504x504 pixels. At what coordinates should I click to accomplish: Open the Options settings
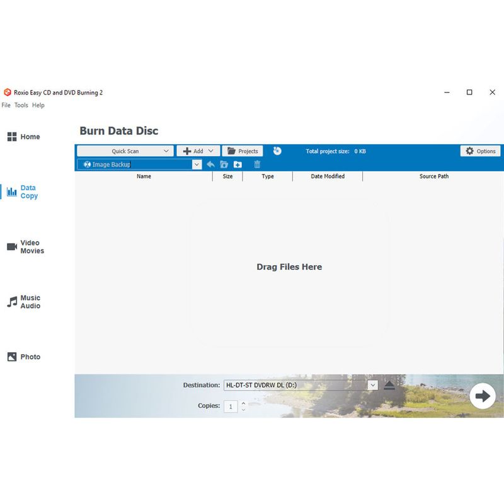(481, 151)
